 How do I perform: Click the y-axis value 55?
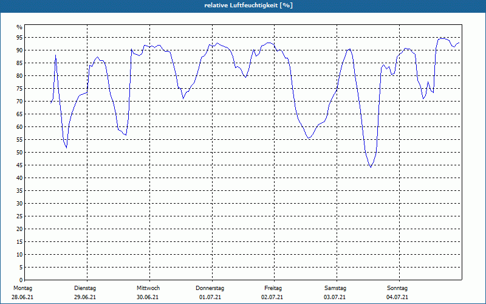click(x=19, y=140)
